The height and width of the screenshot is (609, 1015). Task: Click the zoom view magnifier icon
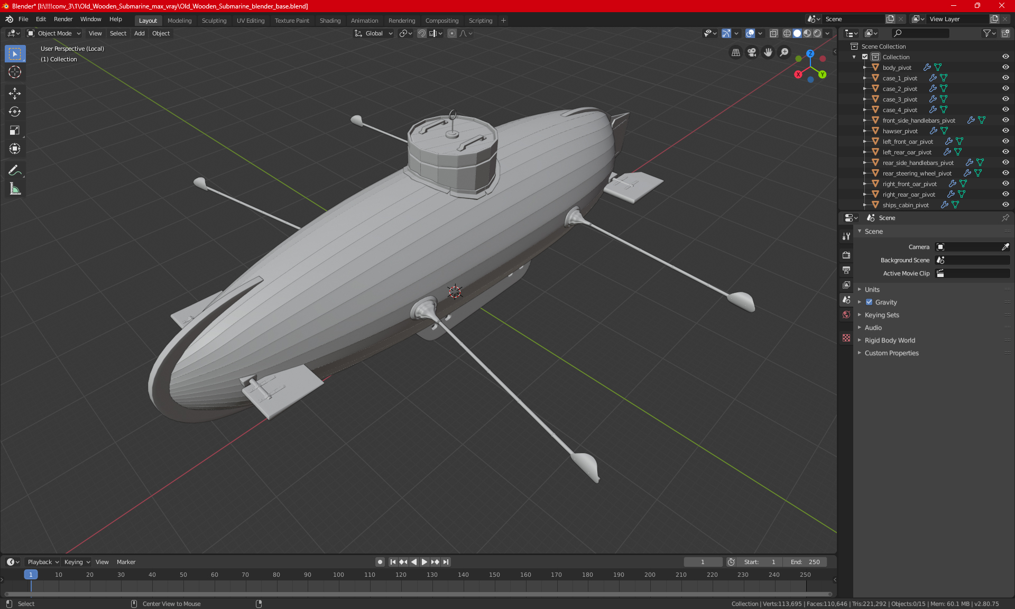click(785, 52)
